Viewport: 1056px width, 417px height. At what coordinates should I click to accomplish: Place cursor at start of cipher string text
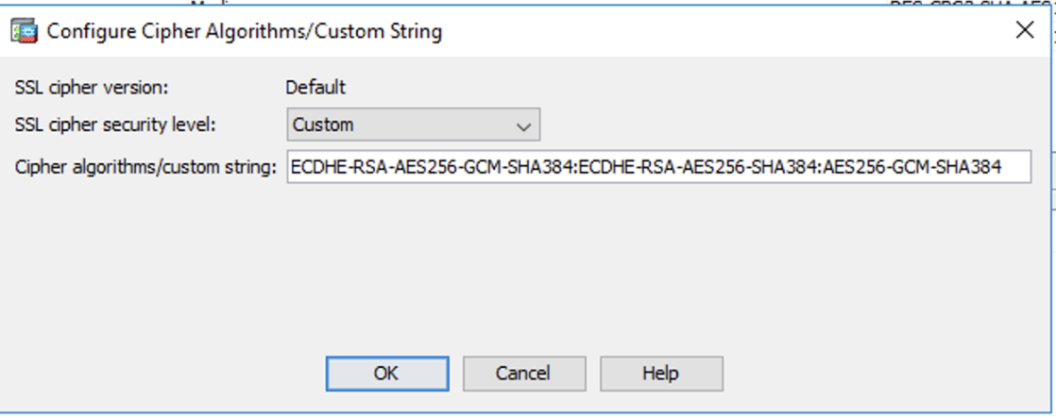click(292, 168)
